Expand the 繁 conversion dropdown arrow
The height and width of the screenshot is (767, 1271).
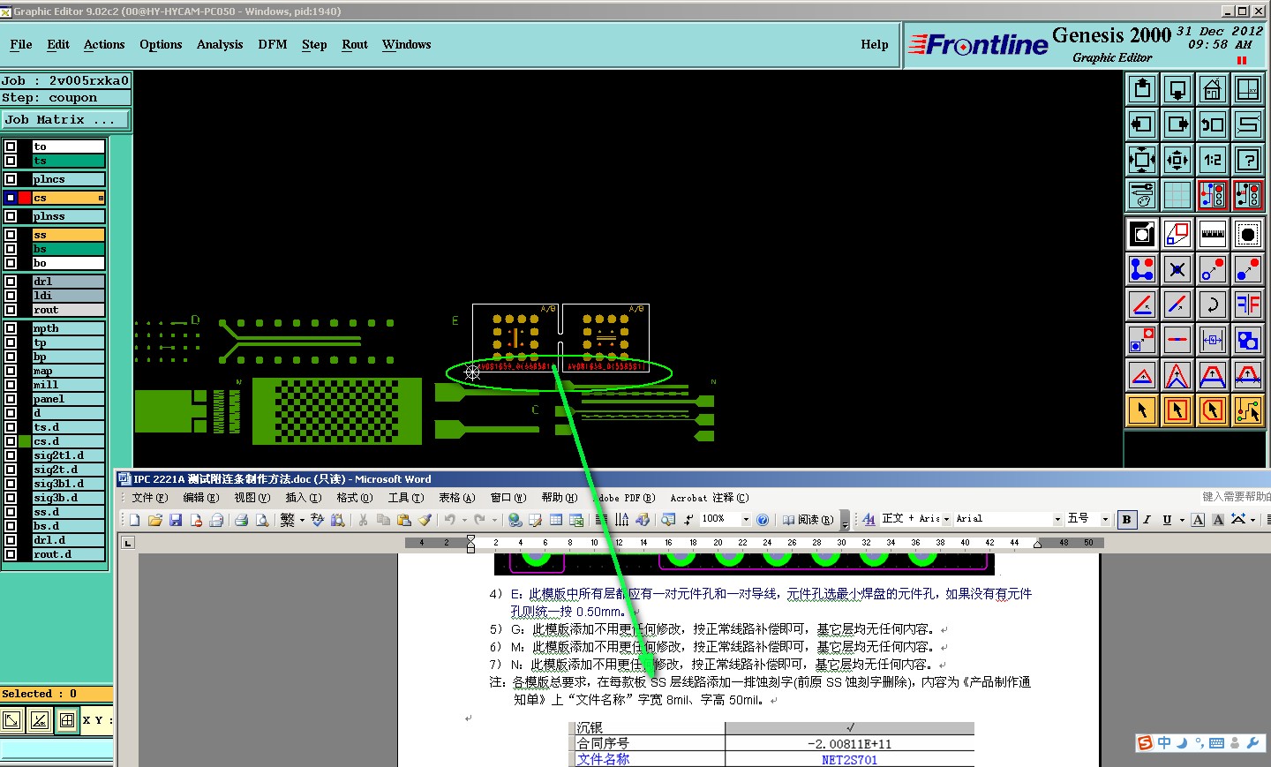click(302, 520)
